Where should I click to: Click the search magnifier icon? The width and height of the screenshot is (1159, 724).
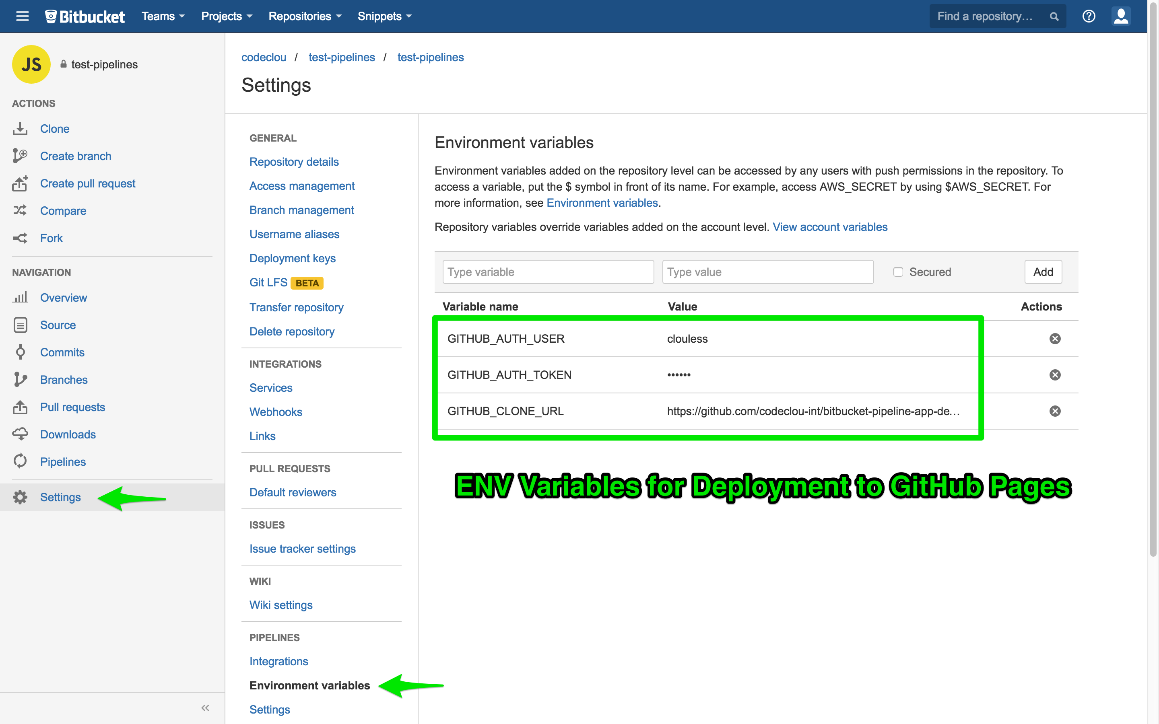1054,16
